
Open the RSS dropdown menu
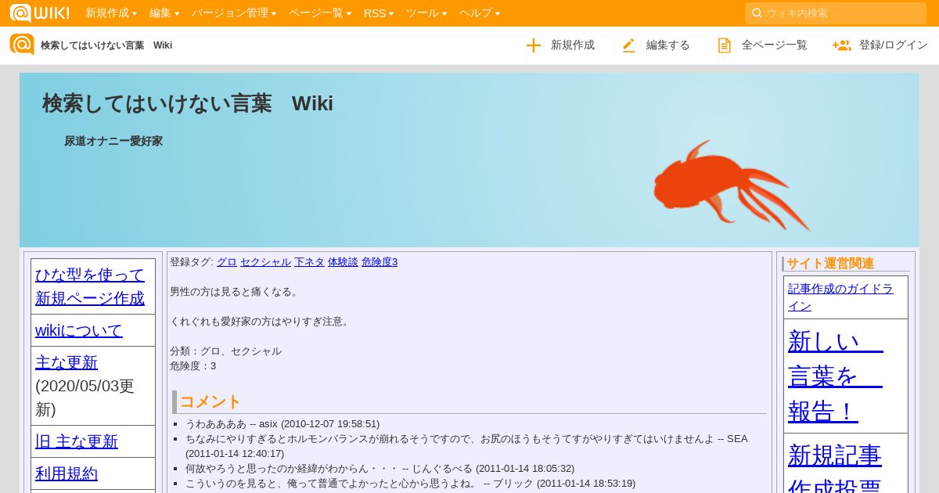[x=379, y=13]
